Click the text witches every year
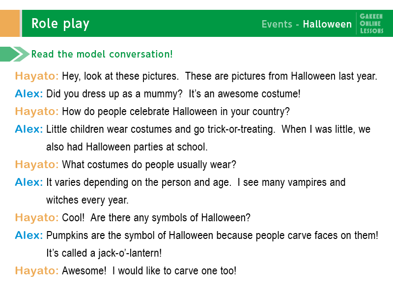The image size is (393, 295). tap(87, 200)
